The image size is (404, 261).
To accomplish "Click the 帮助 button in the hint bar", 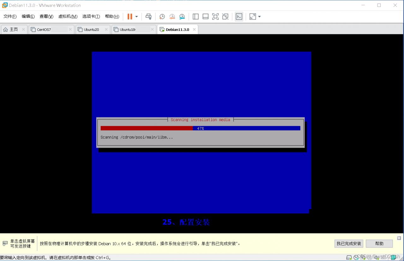I will point(379,244).
